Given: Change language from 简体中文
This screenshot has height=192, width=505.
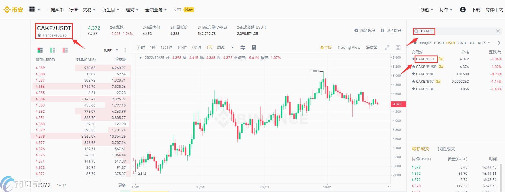Looking at the screenshot, I should click(x=494, y=10).
